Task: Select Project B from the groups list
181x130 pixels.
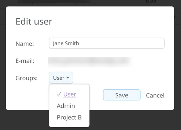Action: pos(69,117)
